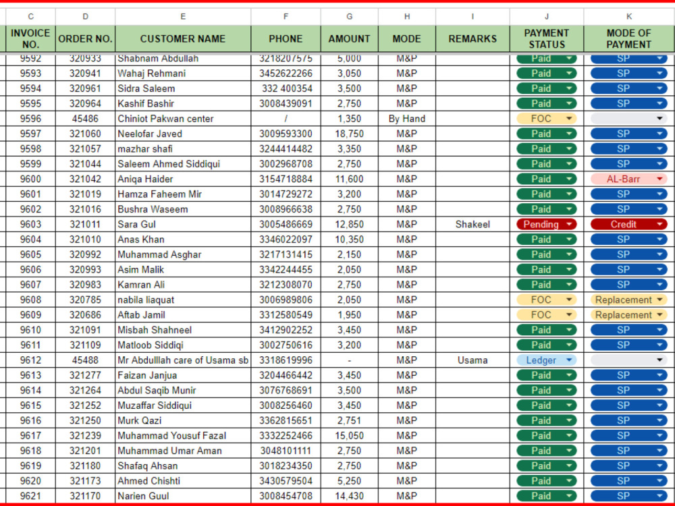Select the By Hand mode cell
This screenshot has width=675, height=506.
click(407, 119)
